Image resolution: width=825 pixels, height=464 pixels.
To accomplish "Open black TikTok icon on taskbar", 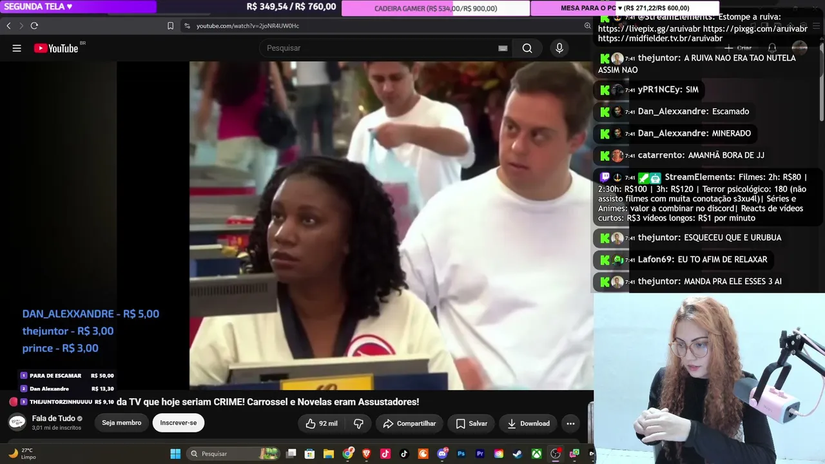I will point(404,454).
